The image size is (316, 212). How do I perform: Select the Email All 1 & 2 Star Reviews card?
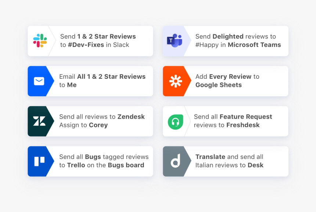tap(103, 81)
